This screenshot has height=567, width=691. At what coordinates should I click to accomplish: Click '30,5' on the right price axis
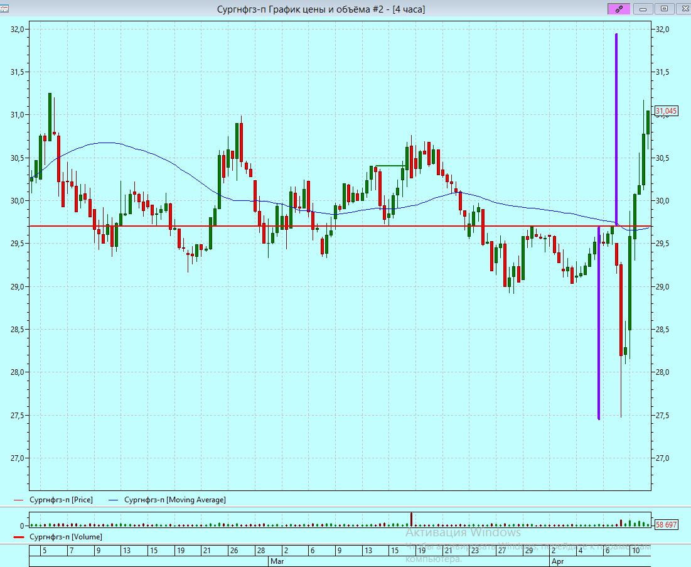coord(662,158)
